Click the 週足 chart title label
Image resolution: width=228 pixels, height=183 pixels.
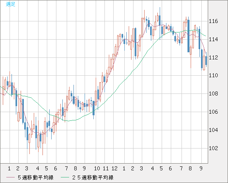[10, 4]
